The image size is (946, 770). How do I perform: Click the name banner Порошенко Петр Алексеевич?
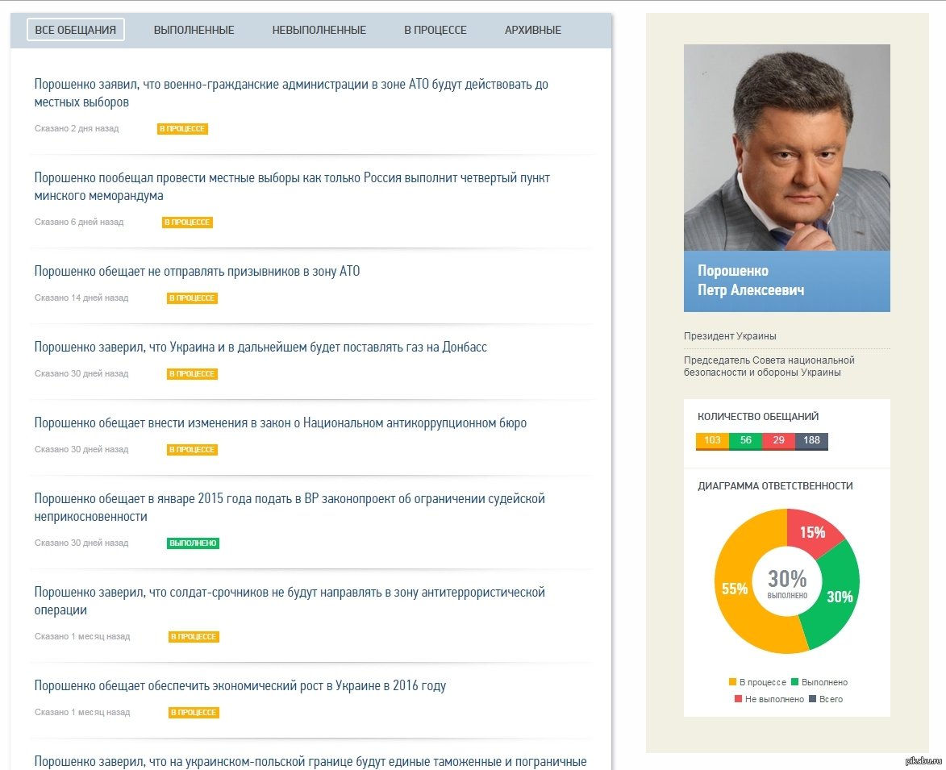[x=787, y=281]
